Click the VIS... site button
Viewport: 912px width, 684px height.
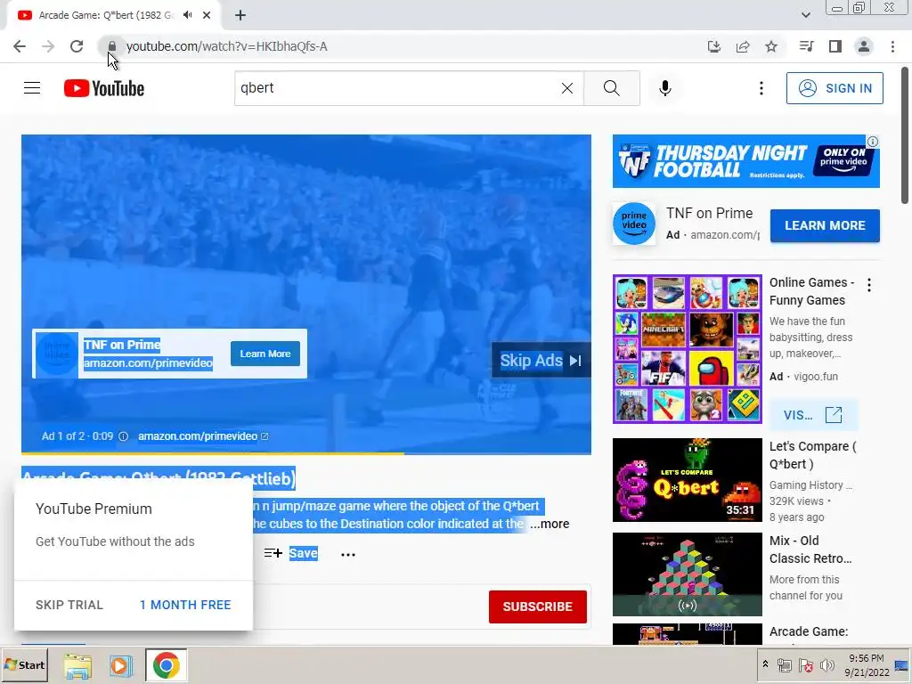point(813,415)
